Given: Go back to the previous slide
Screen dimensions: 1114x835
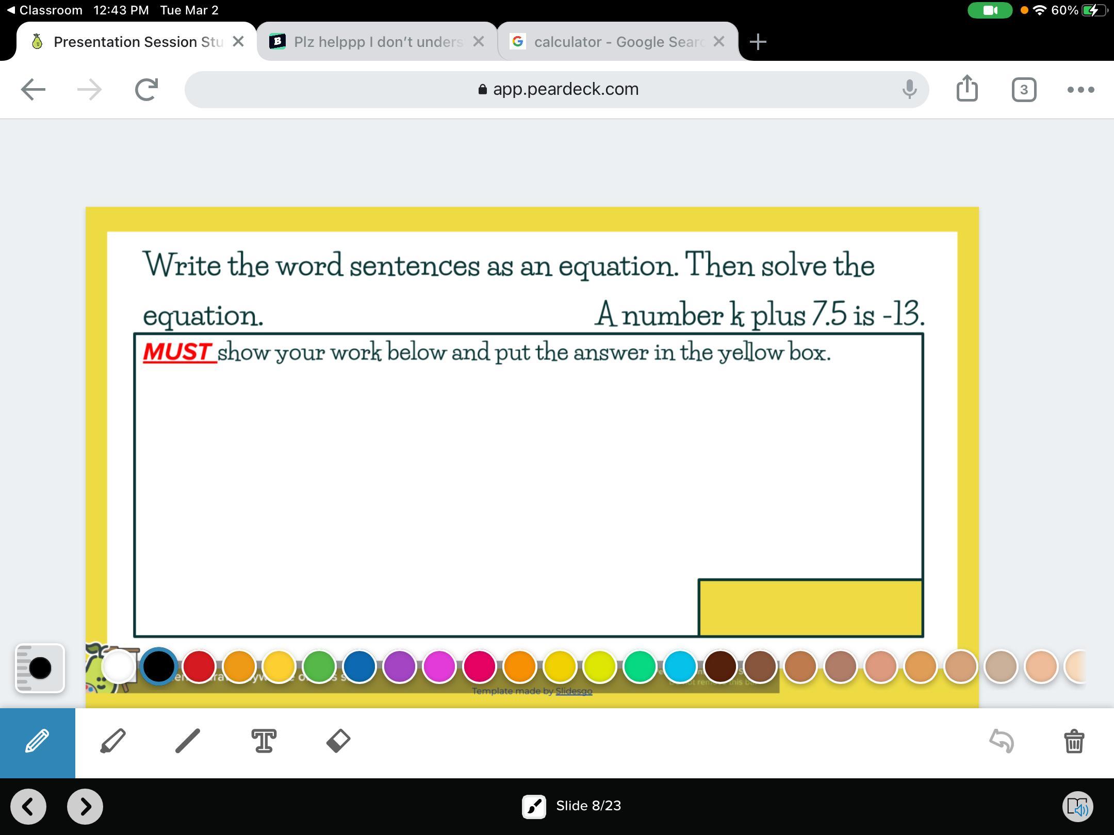Looking at the screenshot, I should [28, 806].
